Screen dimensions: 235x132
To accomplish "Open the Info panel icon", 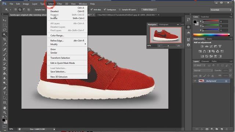I will tap(188, 45).
